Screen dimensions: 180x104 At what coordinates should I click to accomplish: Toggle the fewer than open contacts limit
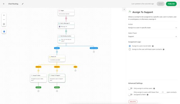point(130,94)
